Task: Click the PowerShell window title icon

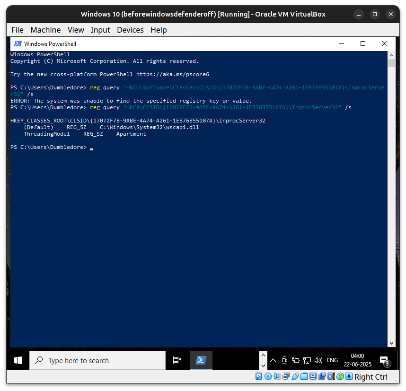Action: pos(18,43)
